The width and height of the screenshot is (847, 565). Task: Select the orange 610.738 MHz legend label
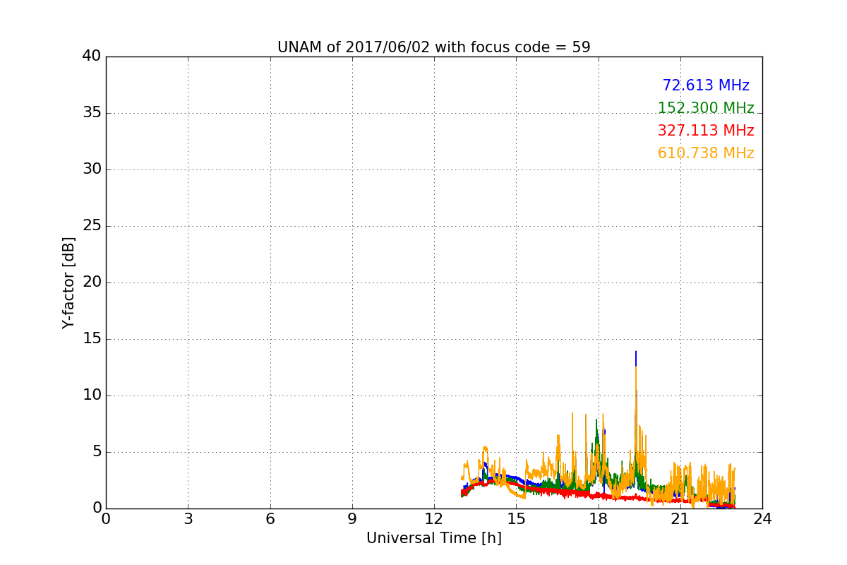pyautogui.click(x=706, y=153)
